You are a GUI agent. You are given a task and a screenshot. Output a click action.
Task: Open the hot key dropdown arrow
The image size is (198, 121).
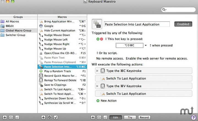[x=145, y=45]
